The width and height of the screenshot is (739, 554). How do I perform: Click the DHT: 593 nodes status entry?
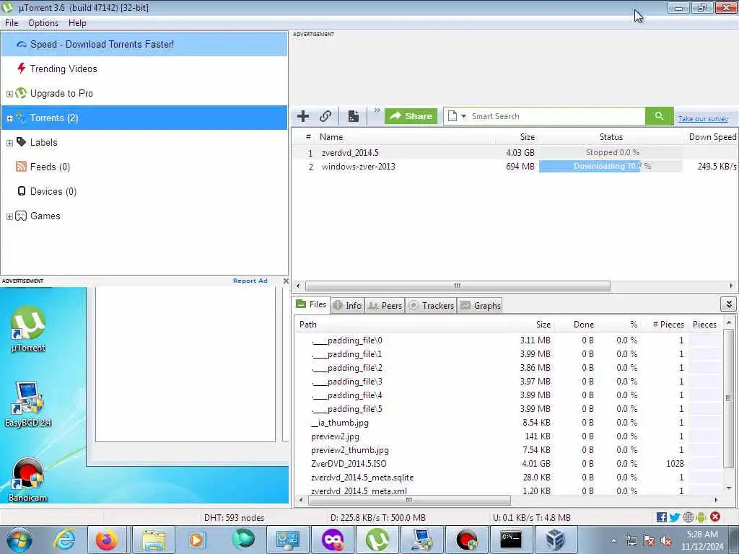234,518
